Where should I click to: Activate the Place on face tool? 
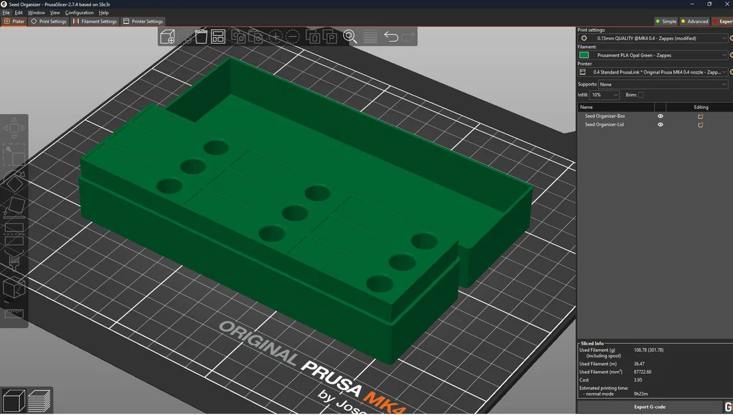[14, 207]
